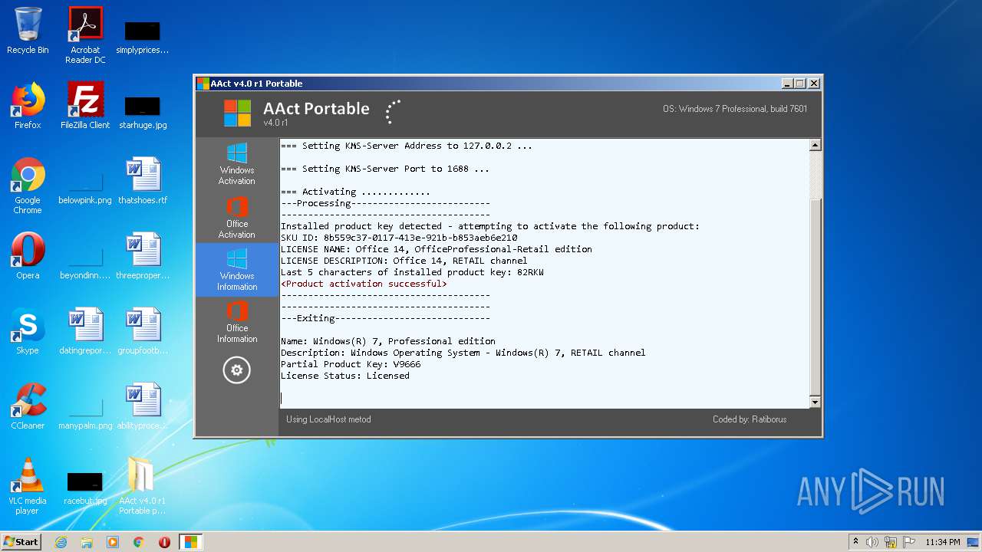The image size is (982, 552).
Task: Select racebut.jpg desktop file
Action: coord(85,488)
